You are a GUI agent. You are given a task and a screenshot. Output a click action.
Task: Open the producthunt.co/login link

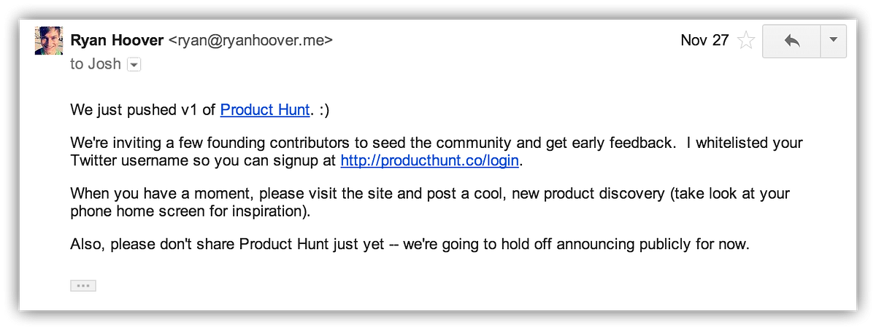tap(430, 160)
